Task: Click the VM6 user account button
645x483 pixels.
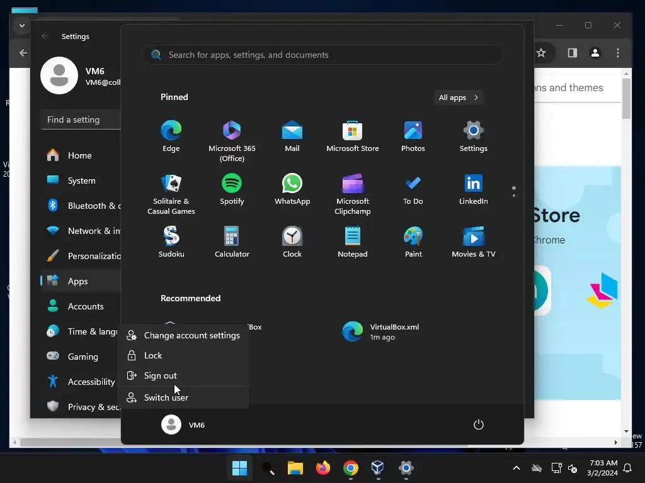Action: [x=183, y=425]
